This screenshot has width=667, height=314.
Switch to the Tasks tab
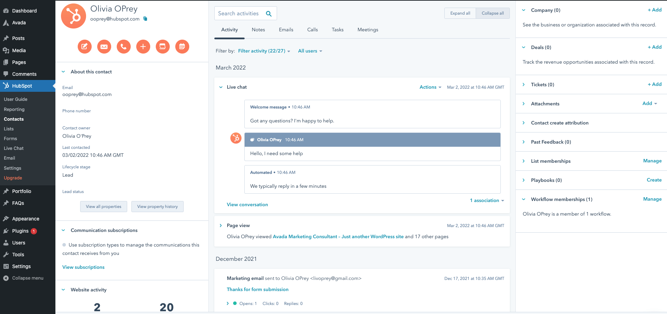(338, 30)
